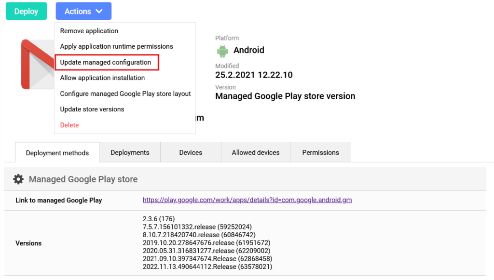
Task: Select "Update store versions" menu item
Action: pyautogui.click(x=92, y=109)
